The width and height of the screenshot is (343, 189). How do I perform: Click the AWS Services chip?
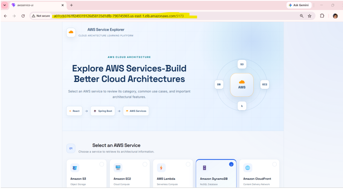click(x=136, y=111)
